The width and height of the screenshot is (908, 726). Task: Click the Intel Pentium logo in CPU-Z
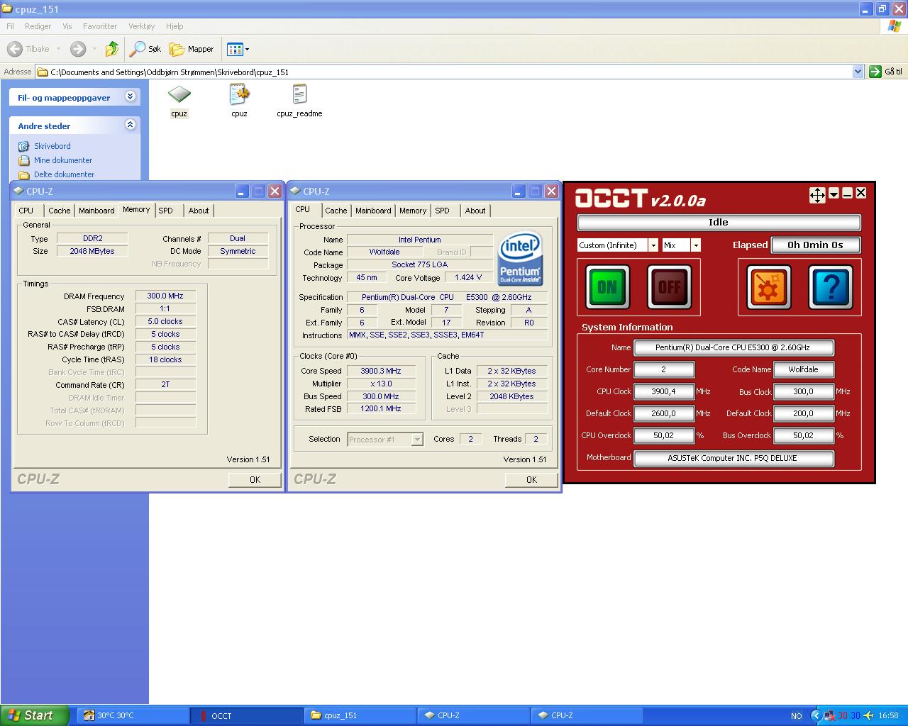pyautogui.click(x=521, y=258)
